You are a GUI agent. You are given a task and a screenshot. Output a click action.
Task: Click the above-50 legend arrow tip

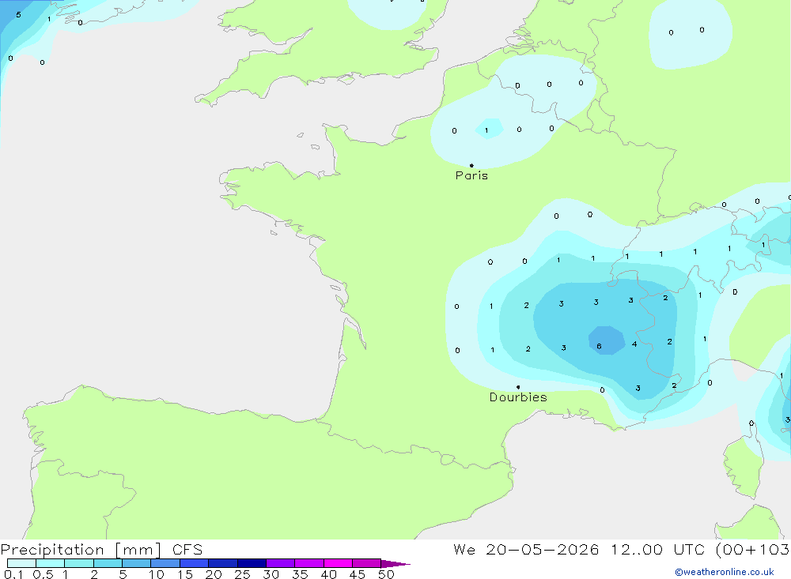point(395,564)
